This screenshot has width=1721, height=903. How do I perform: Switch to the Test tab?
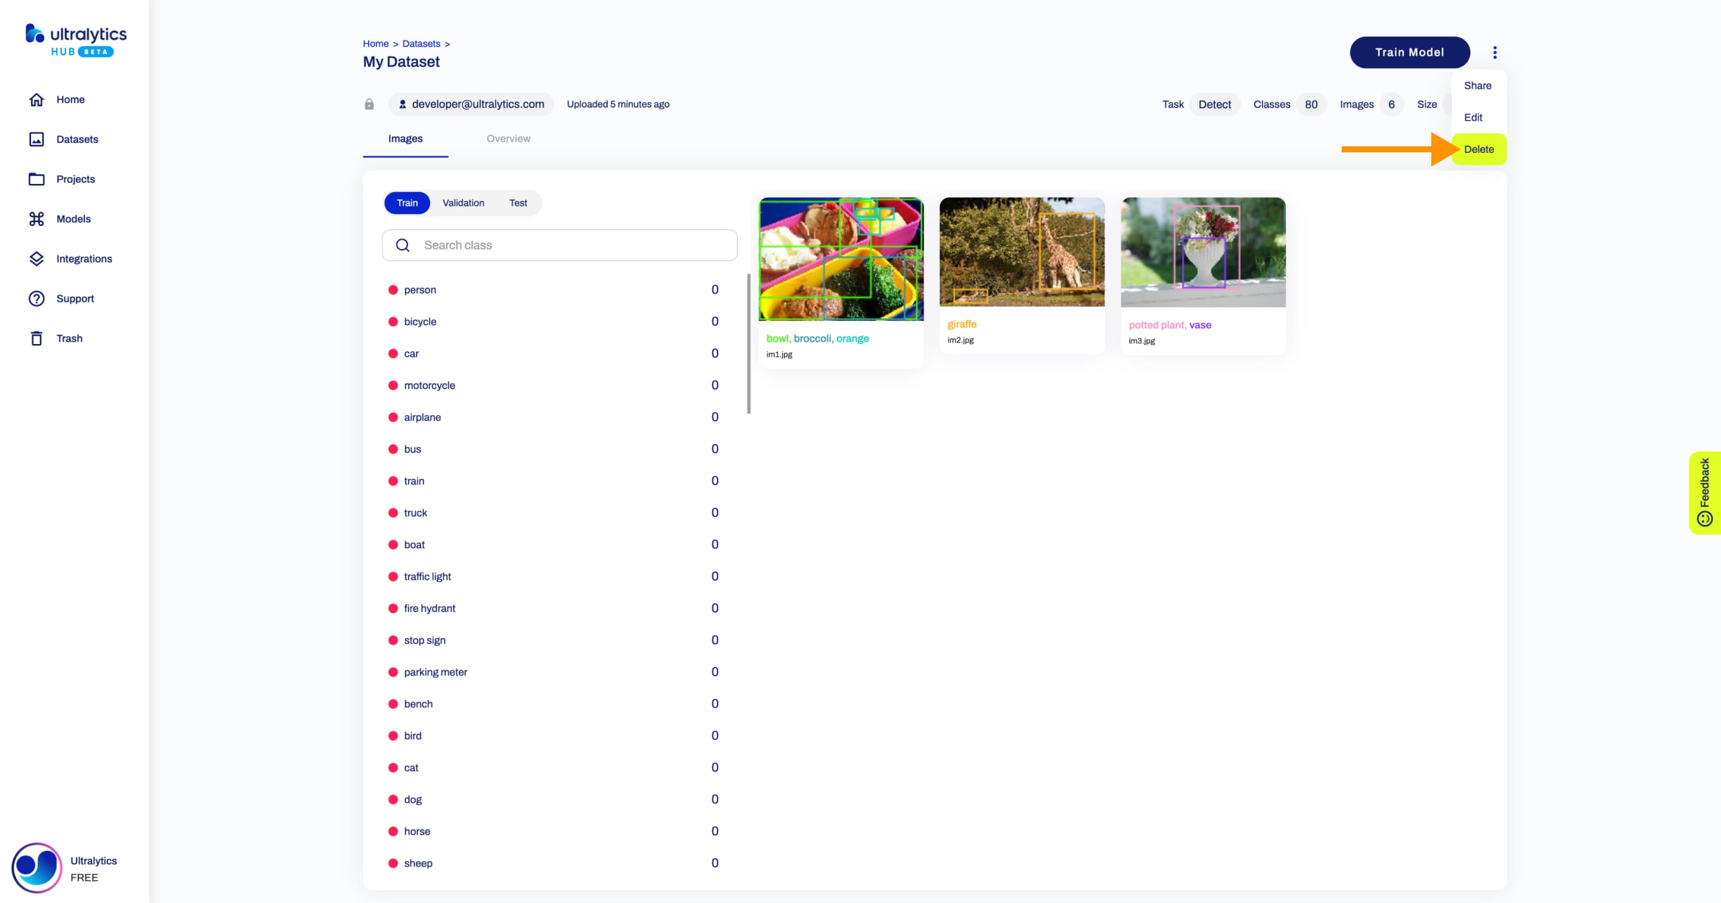[x=518, y=202]
